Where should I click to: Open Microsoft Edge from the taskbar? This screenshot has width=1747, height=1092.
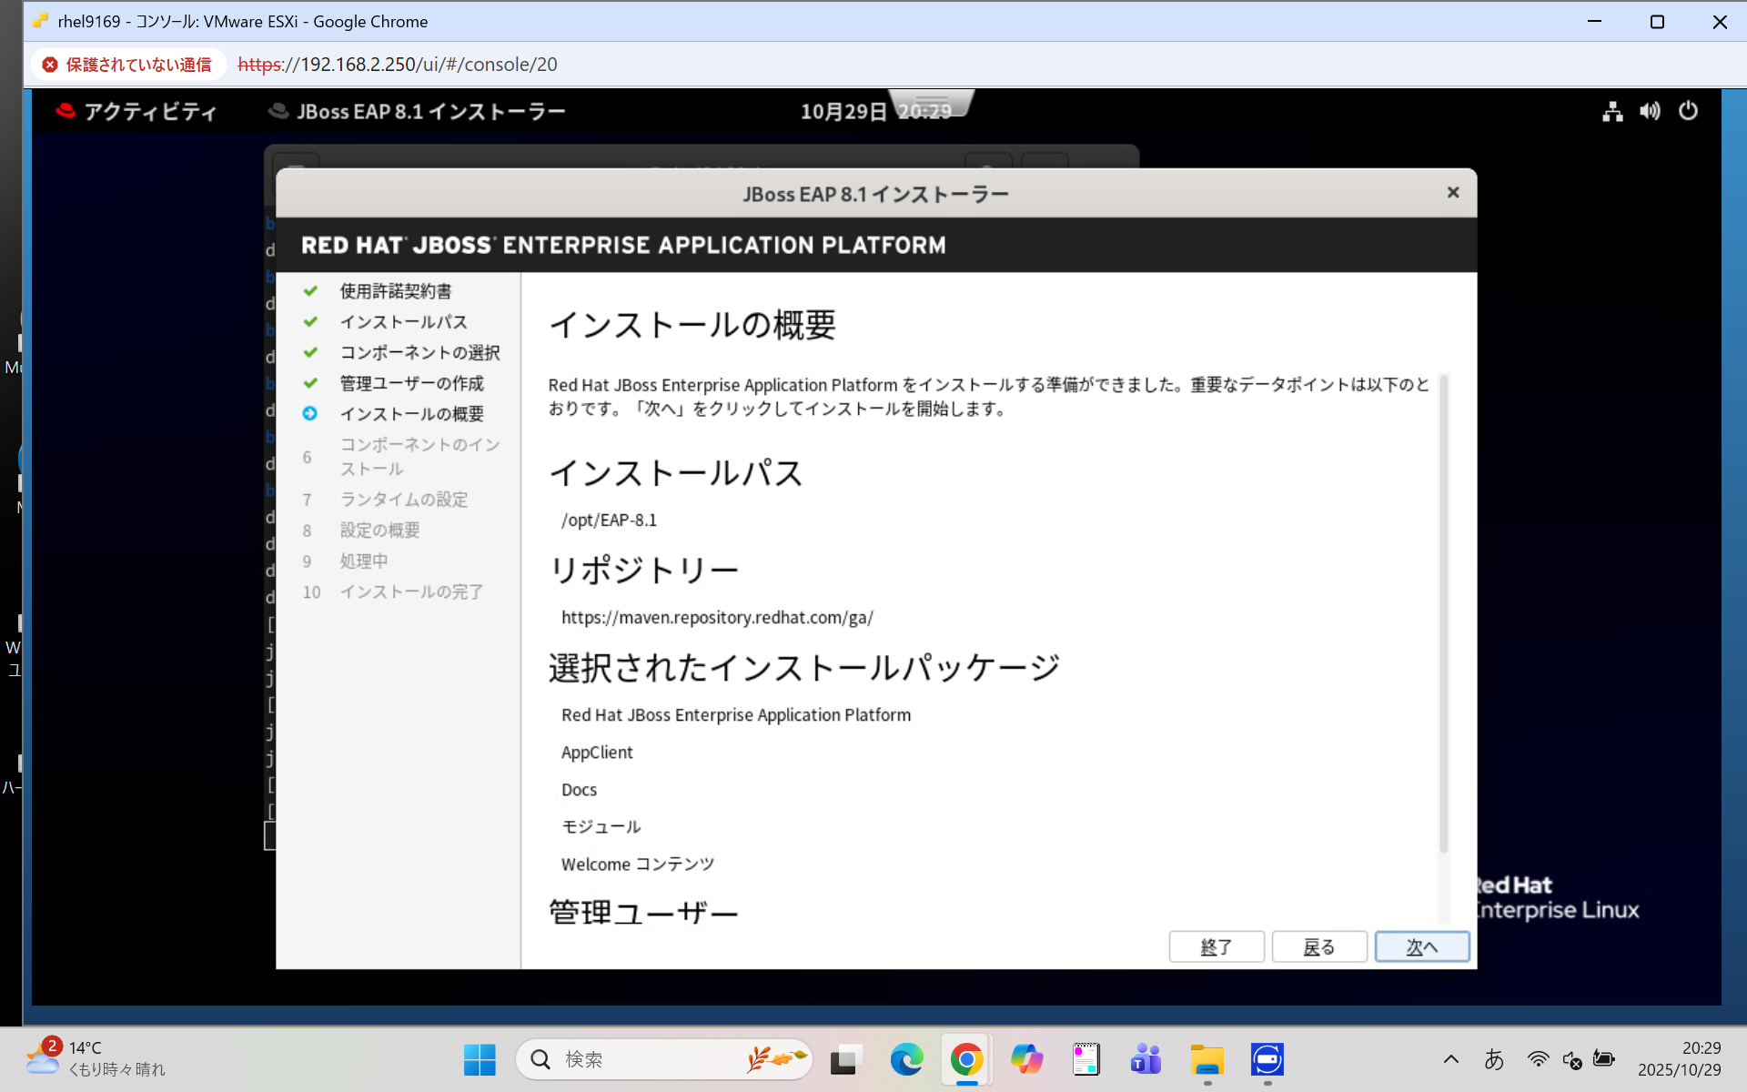(906, 1059)
